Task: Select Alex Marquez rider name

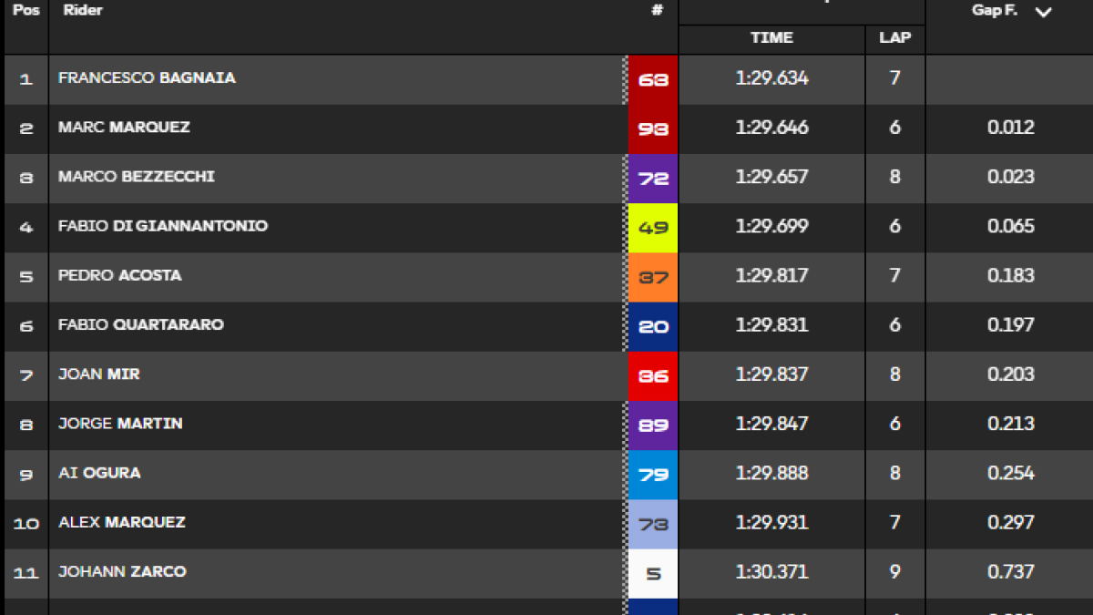Action: [122, 522]
